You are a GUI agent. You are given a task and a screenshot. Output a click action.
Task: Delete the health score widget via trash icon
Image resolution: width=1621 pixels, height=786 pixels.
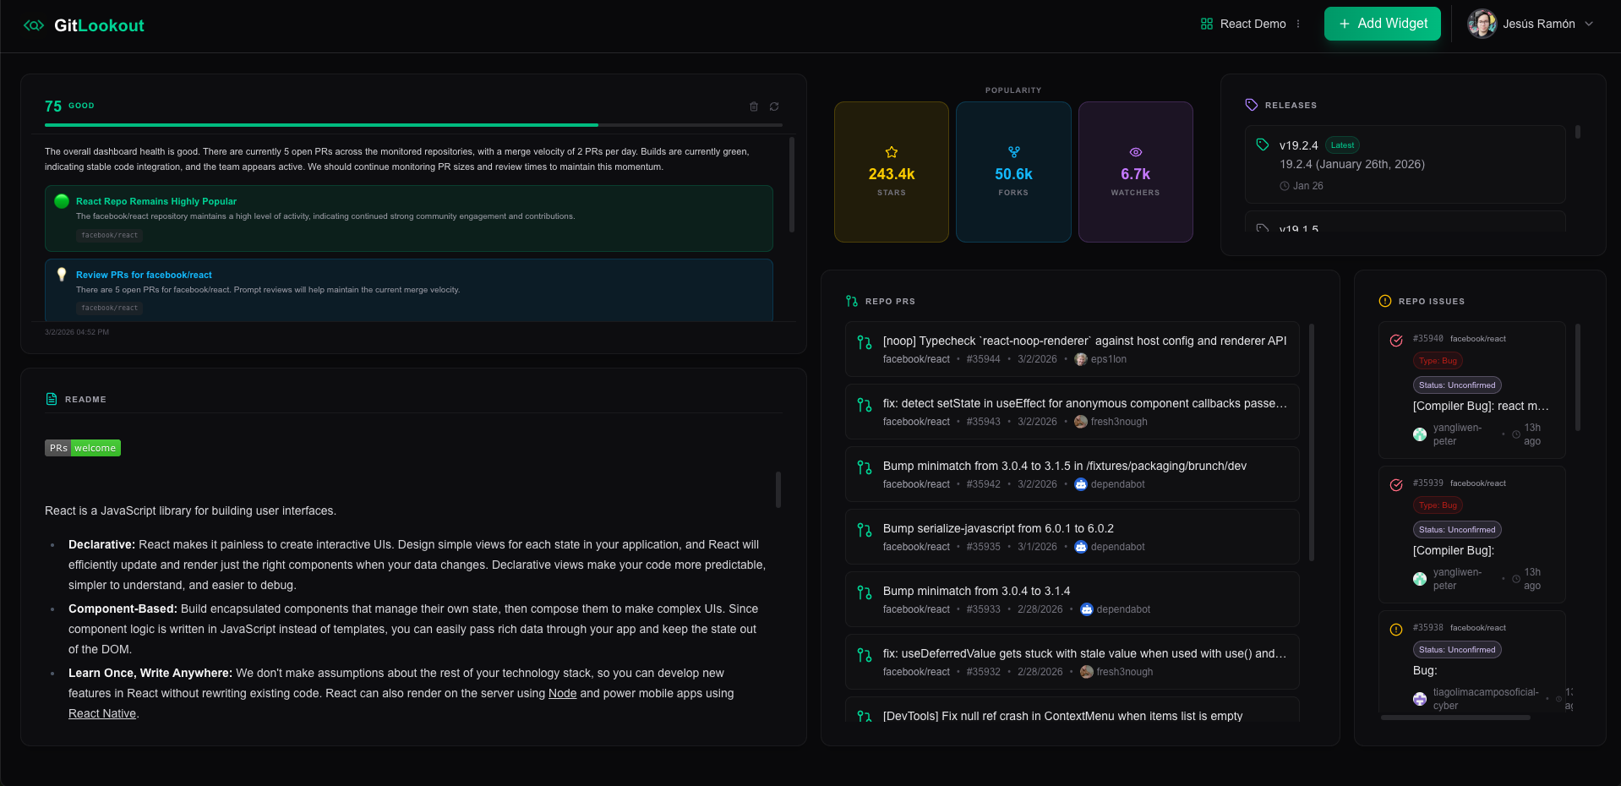pos(754,106)
